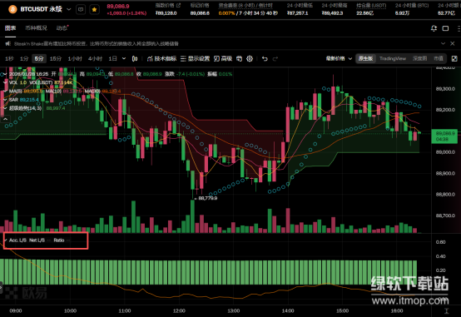The height and width of the screenshot is (317, 461).
Task: Click the collapse-all legends arrow button
Action: (x=5, y=119)
